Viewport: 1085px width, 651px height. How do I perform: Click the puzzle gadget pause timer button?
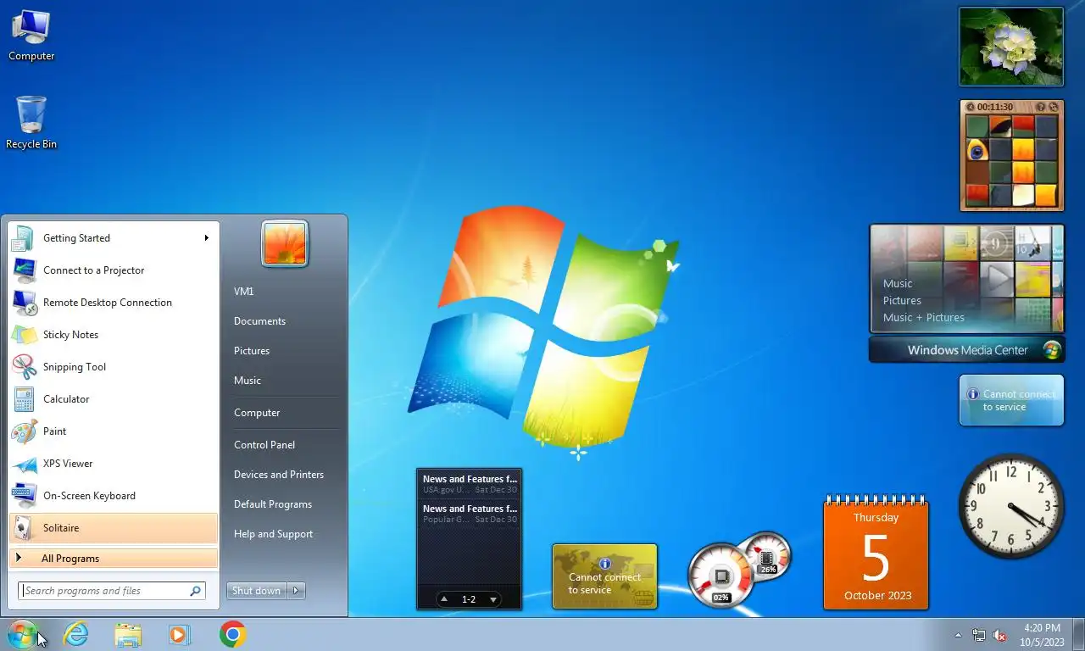coord(971,108)
